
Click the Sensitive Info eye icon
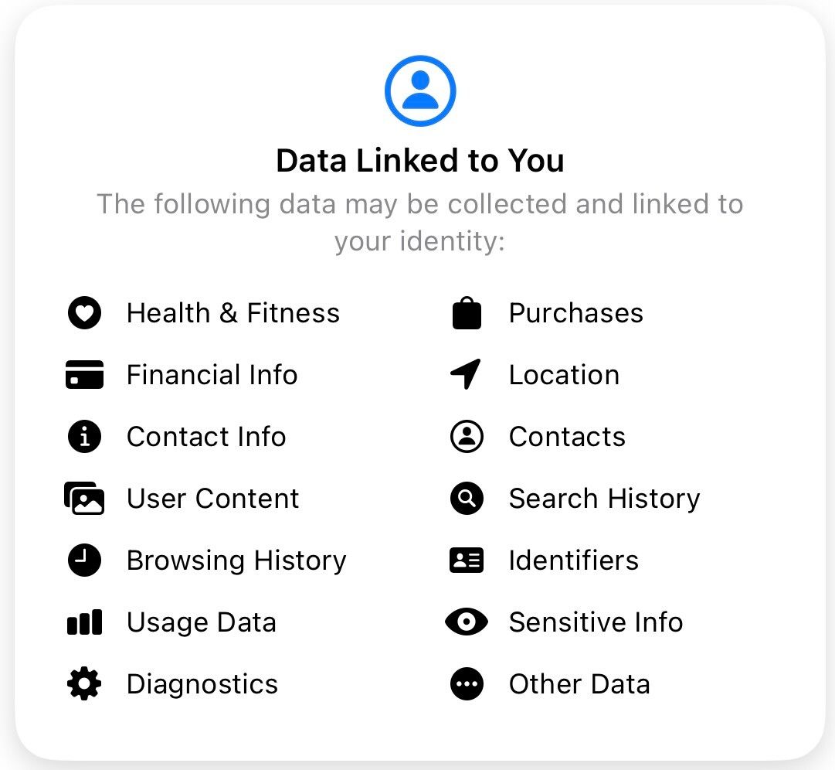click(467, 622)
